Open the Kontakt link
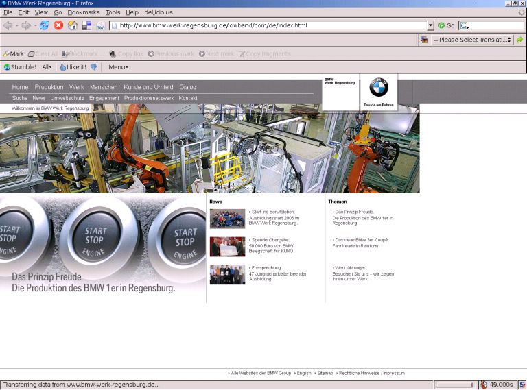This screenshot has height=390, width=527. click(188, 98)
